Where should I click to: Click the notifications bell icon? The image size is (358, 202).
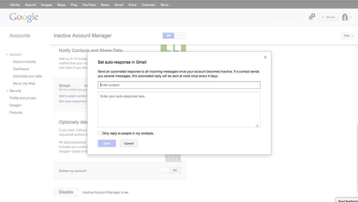click(x=311, y=17)
